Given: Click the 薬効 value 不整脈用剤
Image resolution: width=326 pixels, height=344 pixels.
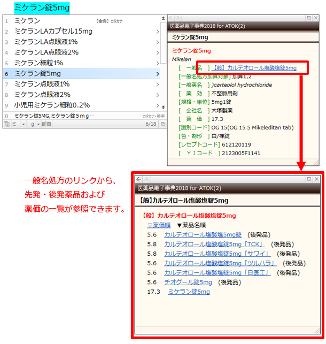Looking at the screenshot, I should pos(224,94).
